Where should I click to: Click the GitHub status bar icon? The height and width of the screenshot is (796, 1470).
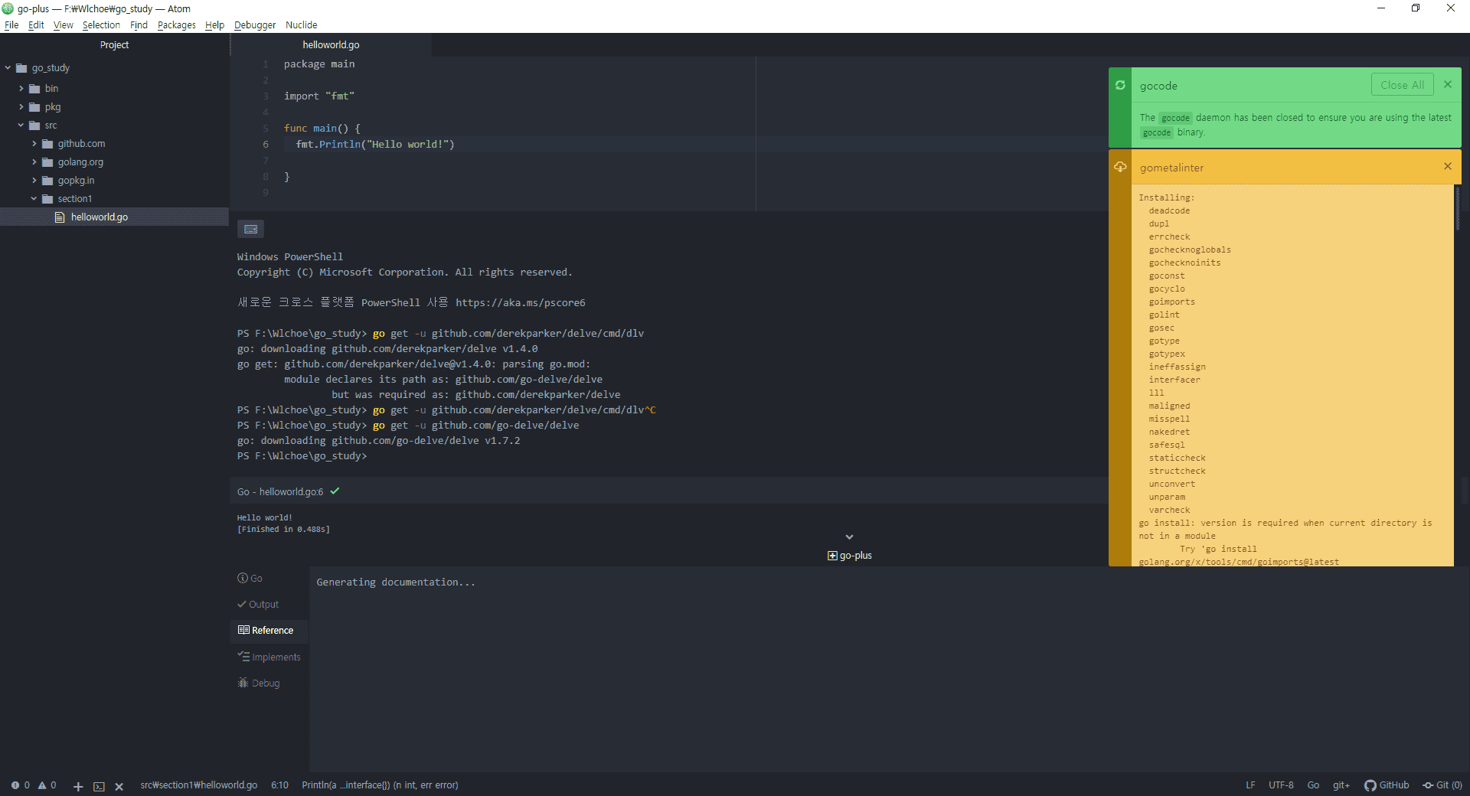click(x=1370, y=785)
